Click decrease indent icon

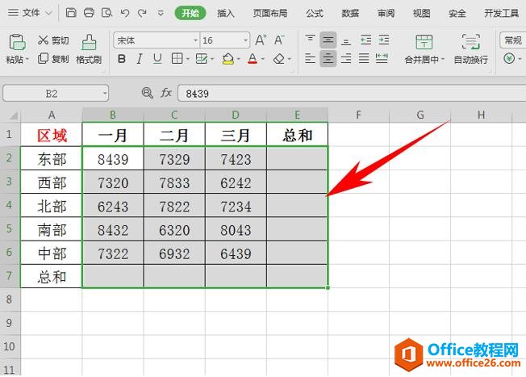tap(365, 40)
